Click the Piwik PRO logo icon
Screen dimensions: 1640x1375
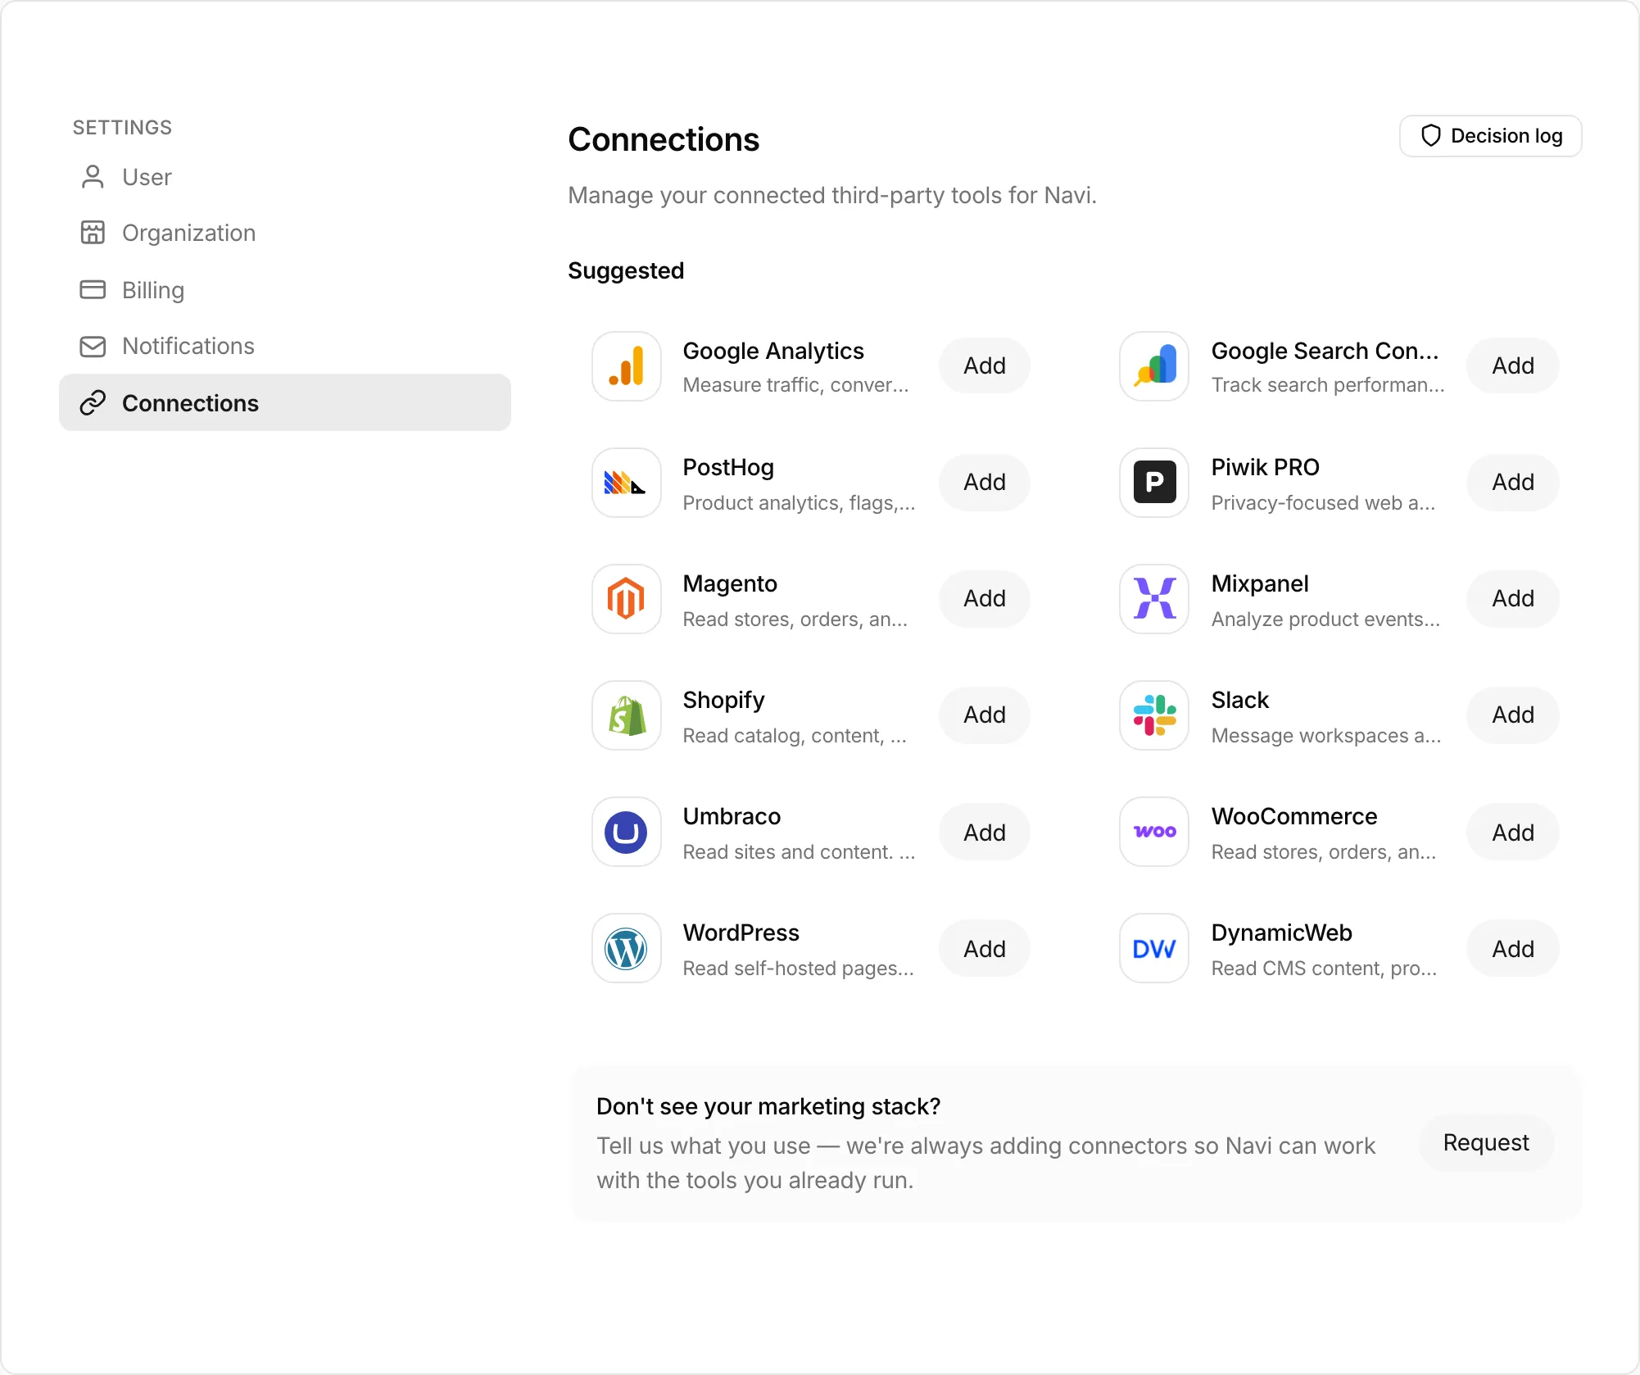tap(1154, 483)
